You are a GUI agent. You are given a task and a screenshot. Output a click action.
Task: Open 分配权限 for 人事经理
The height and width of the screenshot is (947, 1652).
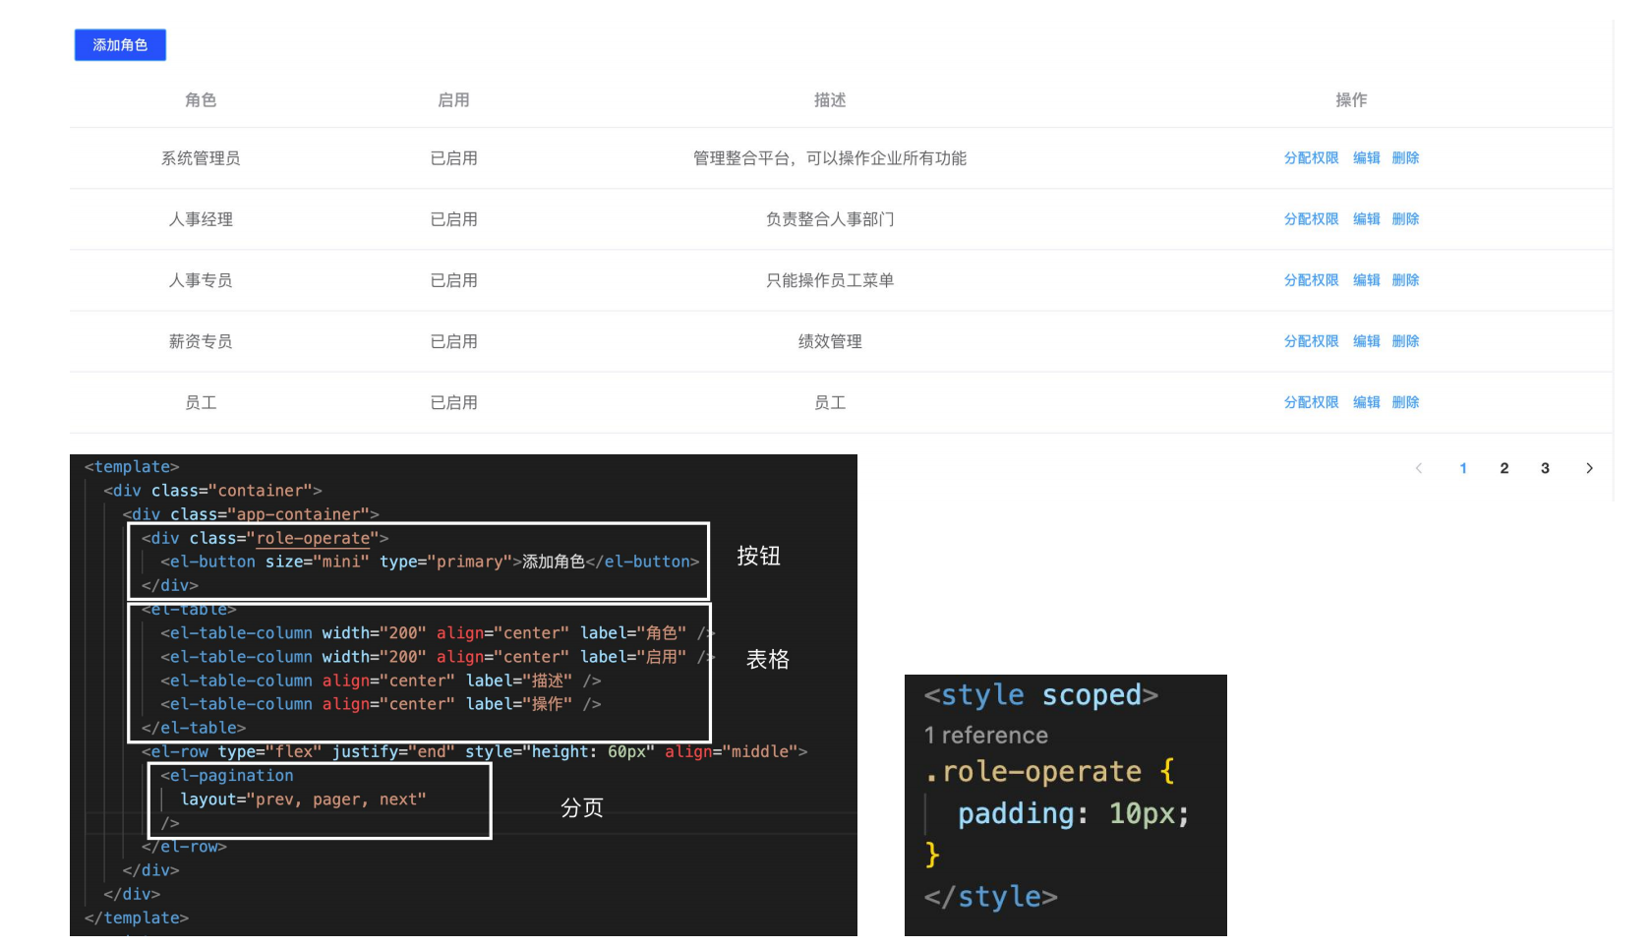[x=1312, y=219]
